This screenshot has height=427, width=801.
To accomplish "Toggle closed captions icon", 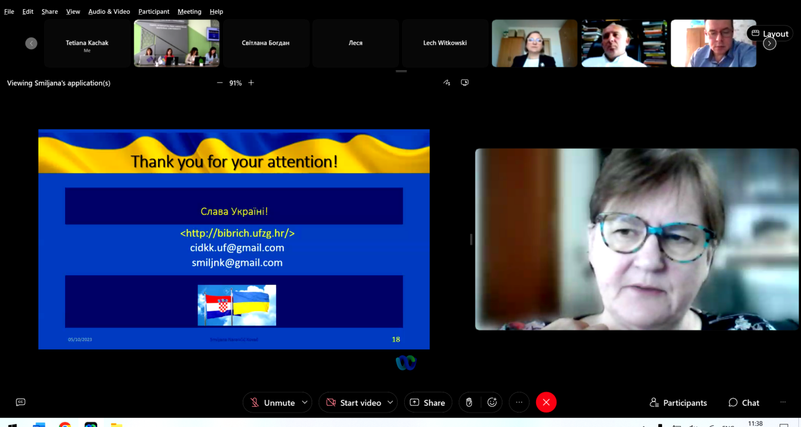I will click(21, 402).
